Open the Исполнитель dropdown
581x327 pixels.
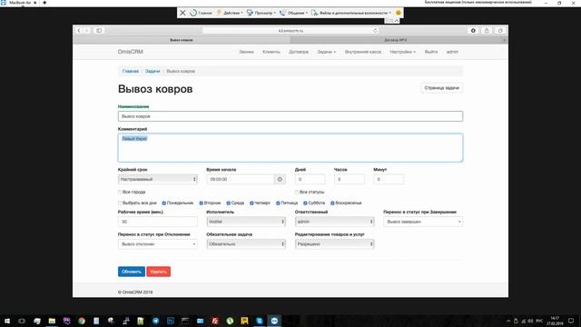click(246, 222)
